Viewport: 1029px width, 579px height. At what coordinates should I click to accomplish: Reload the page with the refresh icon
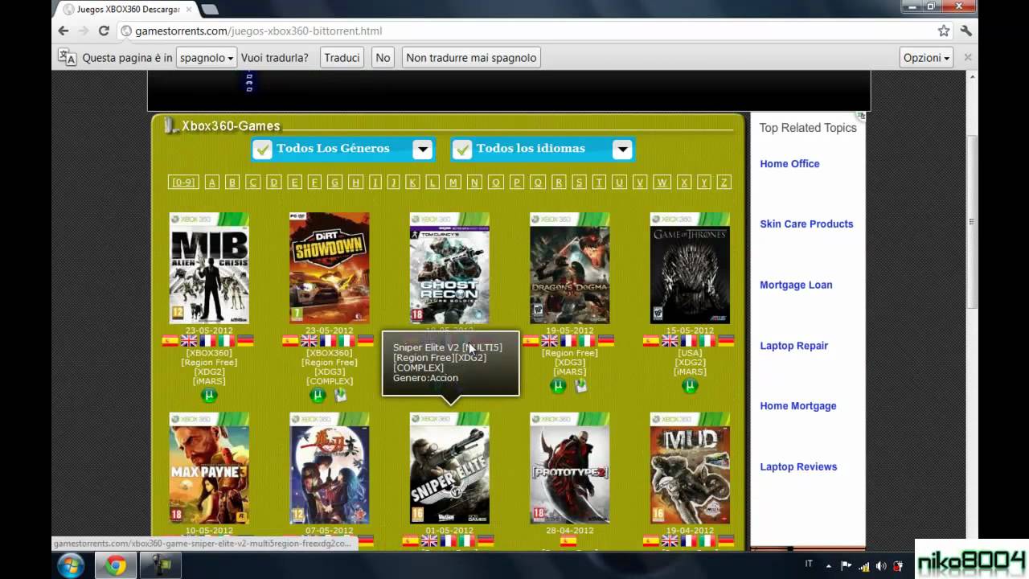(x=104, y=31)
